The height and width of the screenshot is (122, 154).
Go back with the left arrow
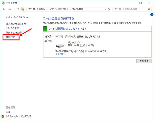[x=4, y=9]
